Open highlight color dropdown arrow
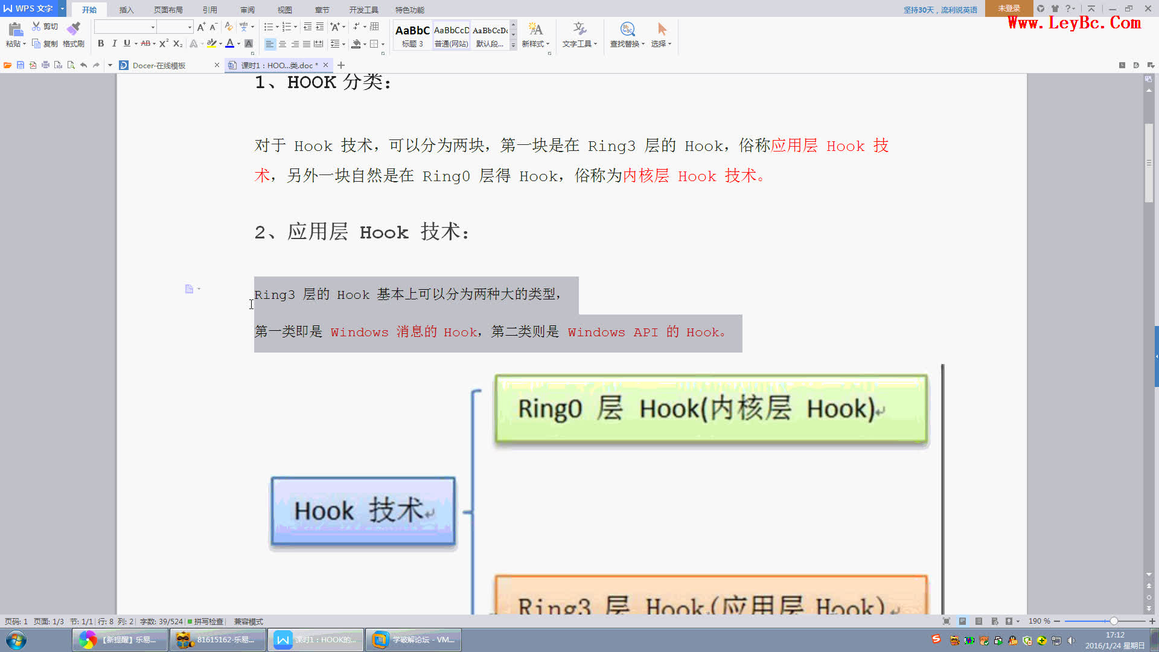This screenshot has width=1159, height=652. 220,43
